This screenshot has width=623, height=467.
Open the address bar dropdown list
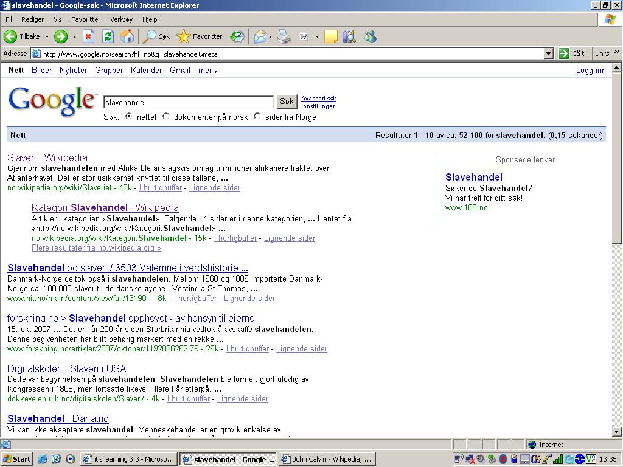[549, 54]
